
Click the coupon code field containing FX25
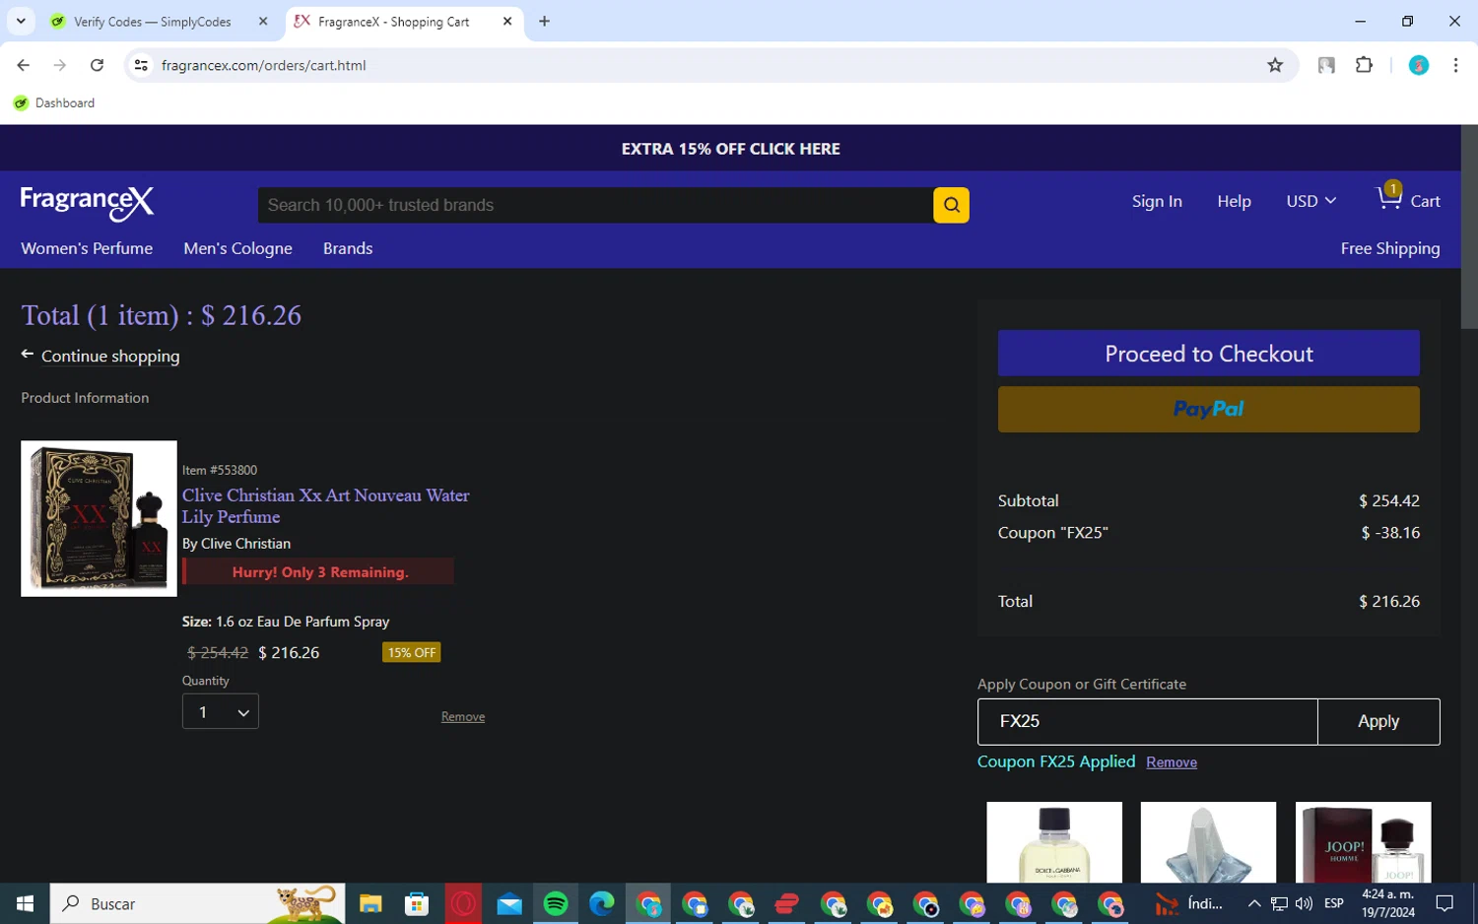[1147, 721]
